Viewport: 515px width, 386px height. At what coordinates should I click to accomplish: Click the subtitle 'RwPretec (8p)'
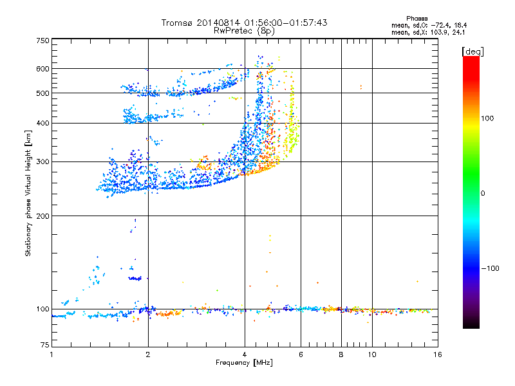(x=244, y=31)
